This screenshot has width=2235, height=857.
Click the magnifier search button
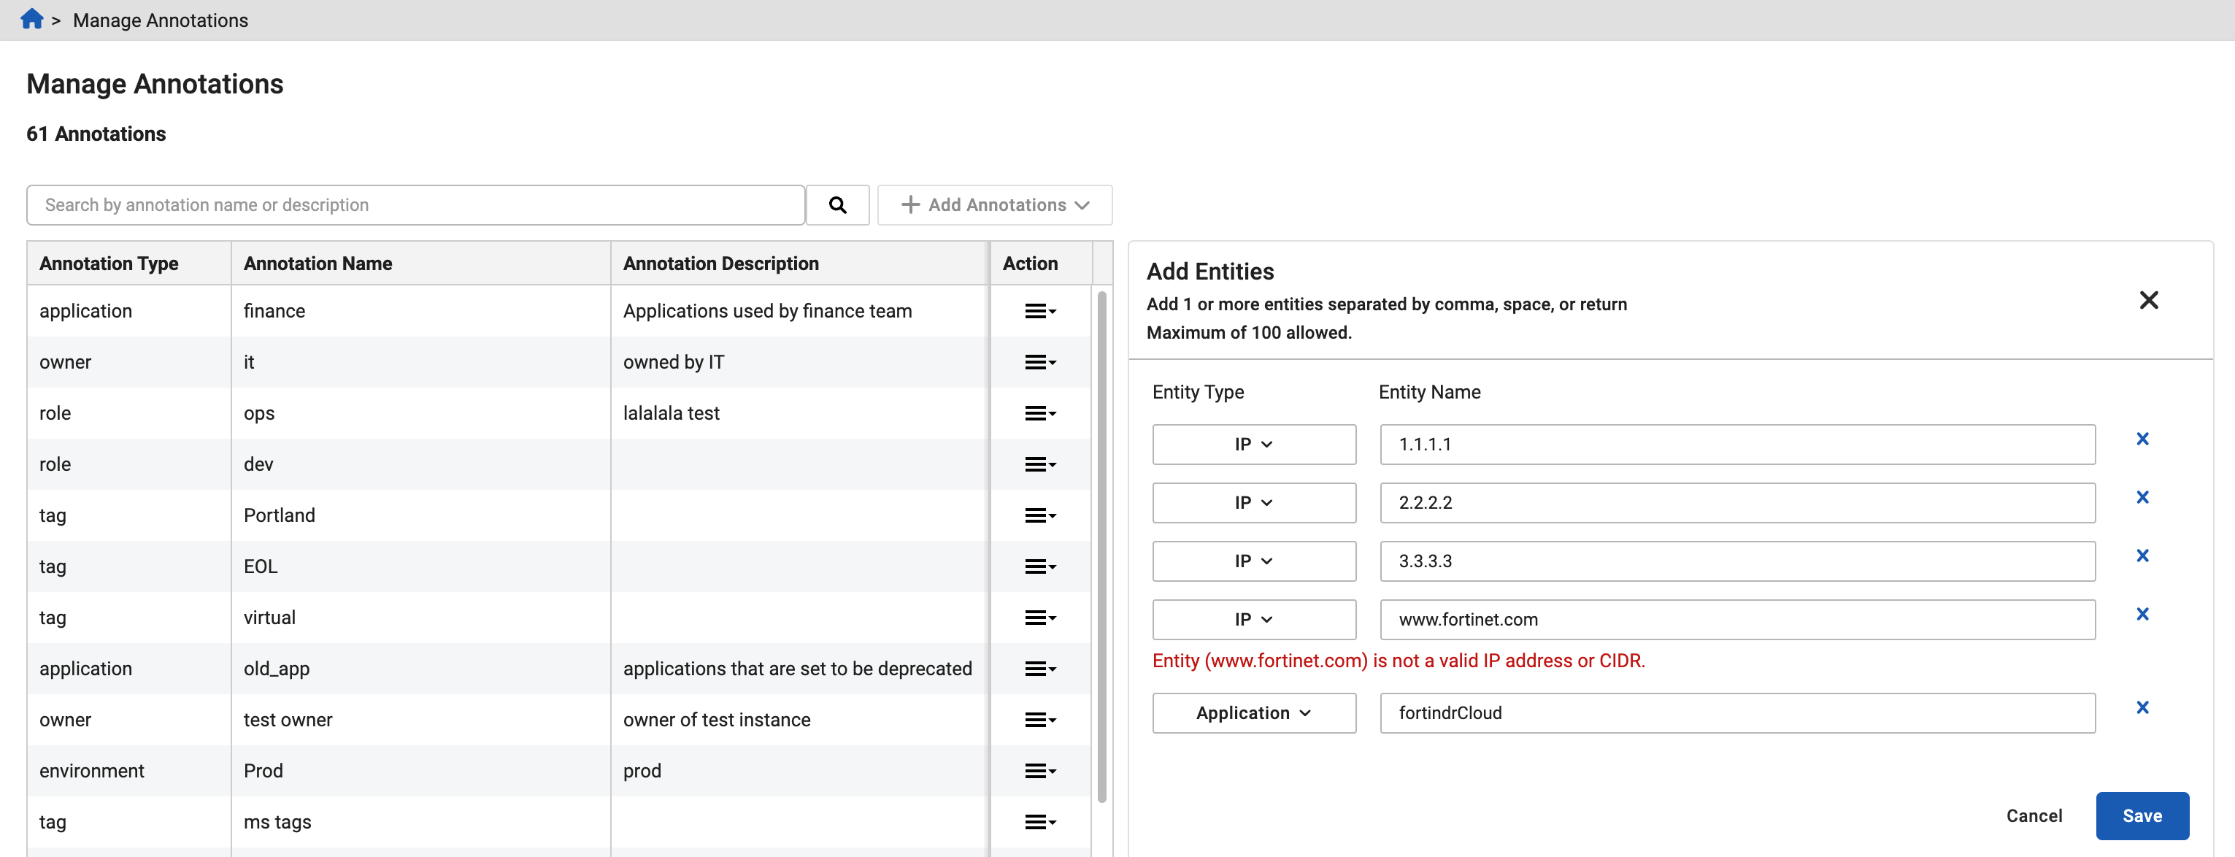pos(837,204)
